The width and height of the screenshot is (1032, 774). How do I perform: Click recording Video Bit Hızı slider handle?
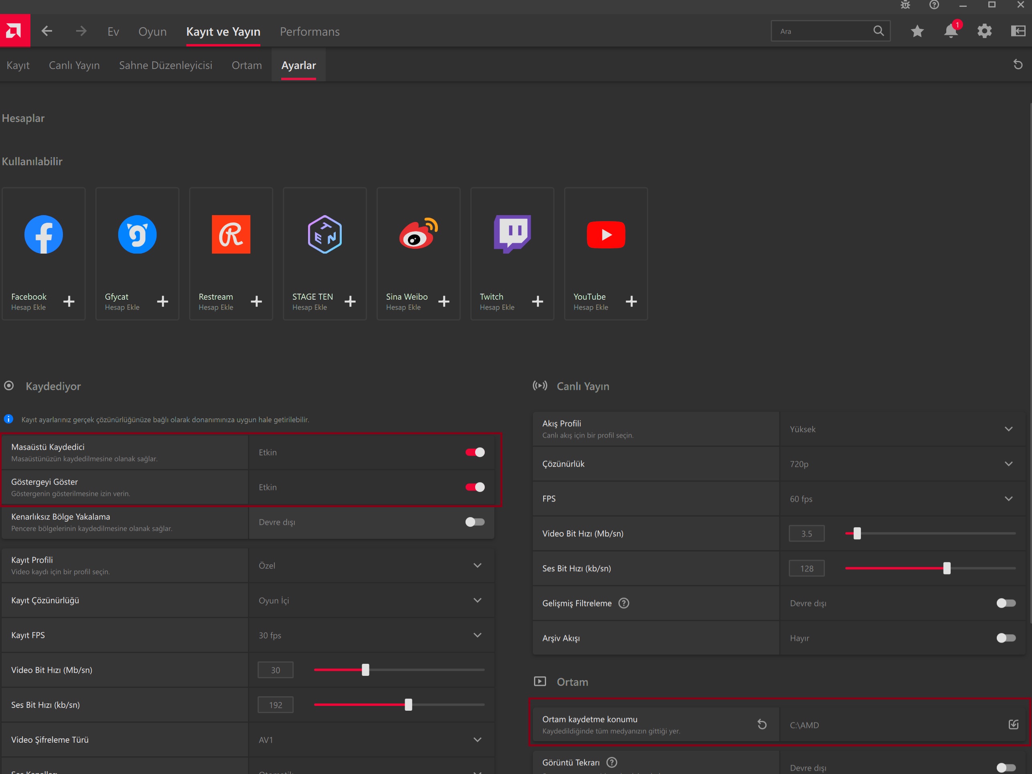click(365, 670)
